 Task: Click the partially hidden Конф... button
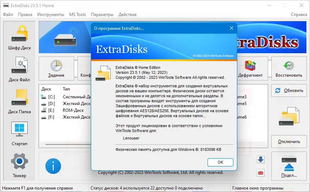coord(85,68)
